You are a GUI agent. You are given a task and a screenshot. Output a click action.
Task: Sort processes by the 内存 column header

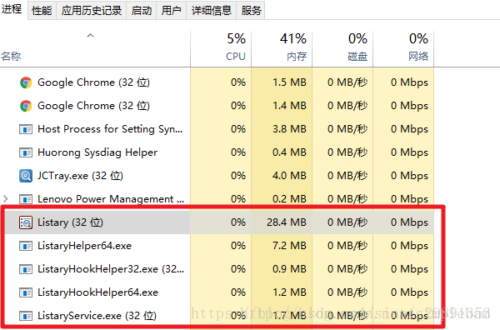click(x=282, y=48)
